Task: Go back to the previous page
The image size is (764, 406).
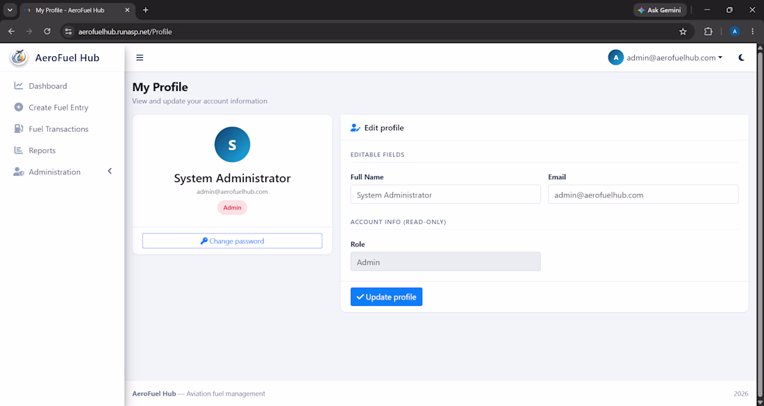Action: 12,32
